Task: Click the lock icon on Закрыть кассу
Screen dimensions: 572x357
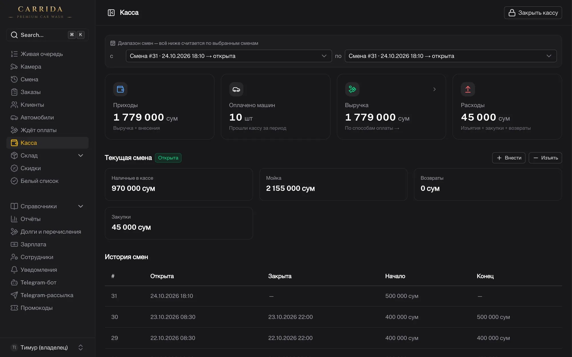Action: point(512,13)
